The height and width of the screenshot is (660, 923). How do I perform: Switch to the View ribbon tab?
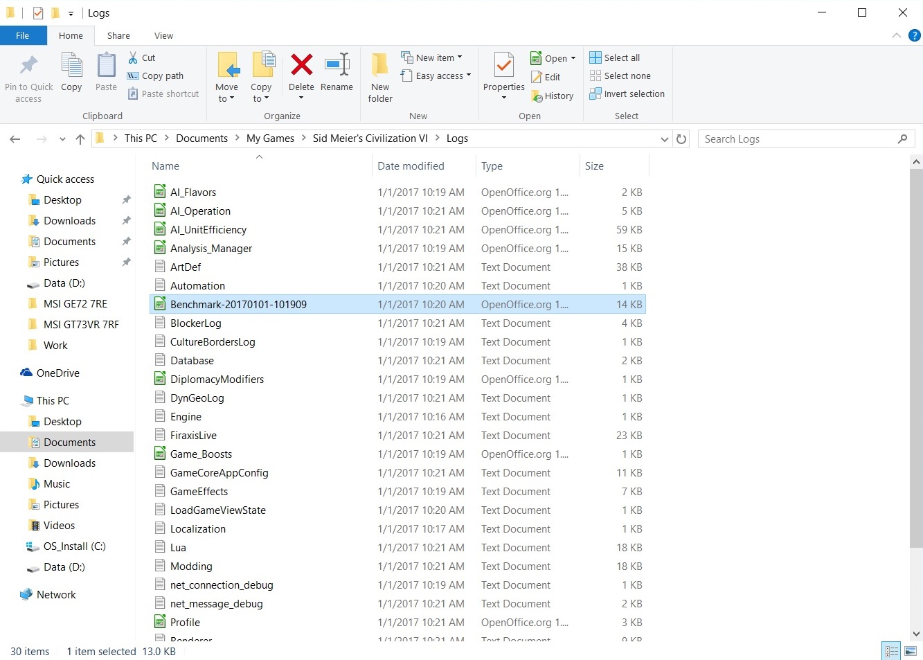click(x=164, y=35)
